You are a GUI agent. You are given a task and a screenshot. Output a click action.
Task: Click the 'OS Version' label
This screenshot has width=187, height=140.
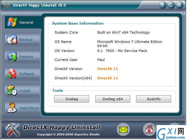click(65, 51)
